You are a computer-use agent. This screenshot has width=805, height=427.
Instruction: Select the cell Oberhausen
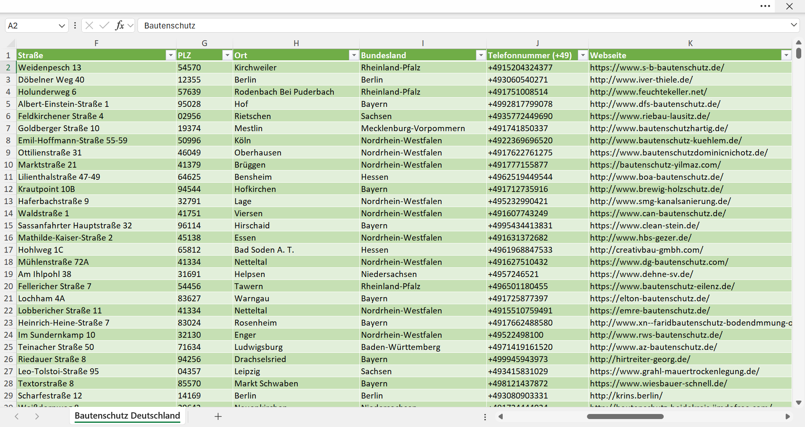296,153
